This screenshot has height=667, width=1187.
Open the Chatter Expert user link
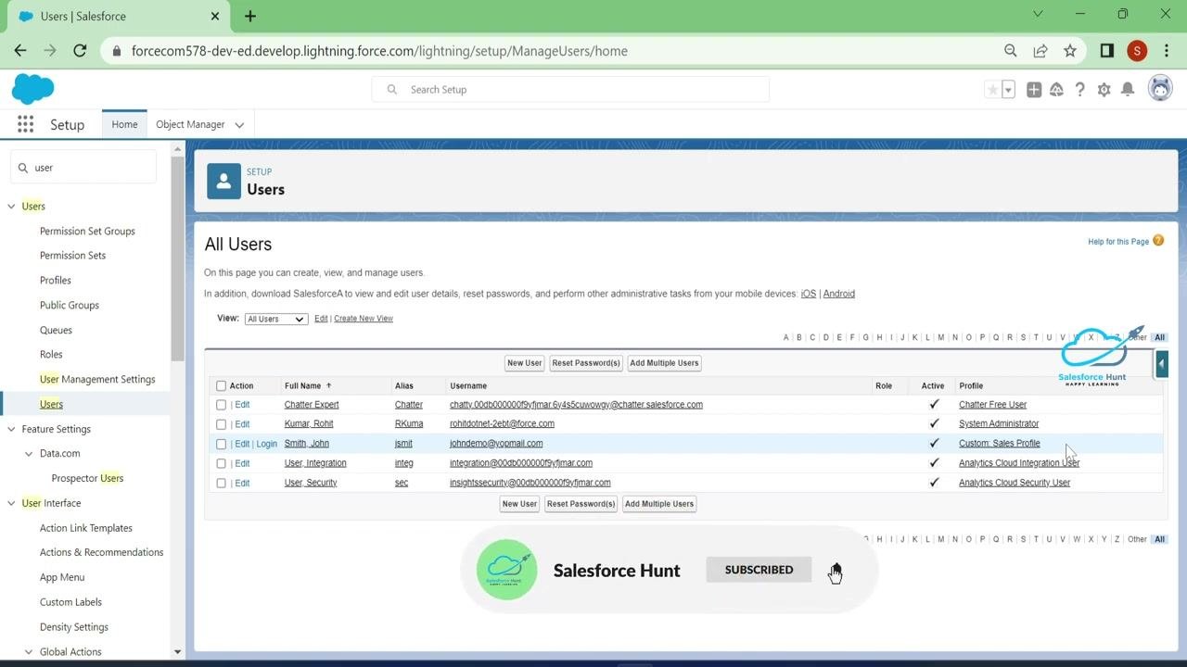click(x=312, y=405)
